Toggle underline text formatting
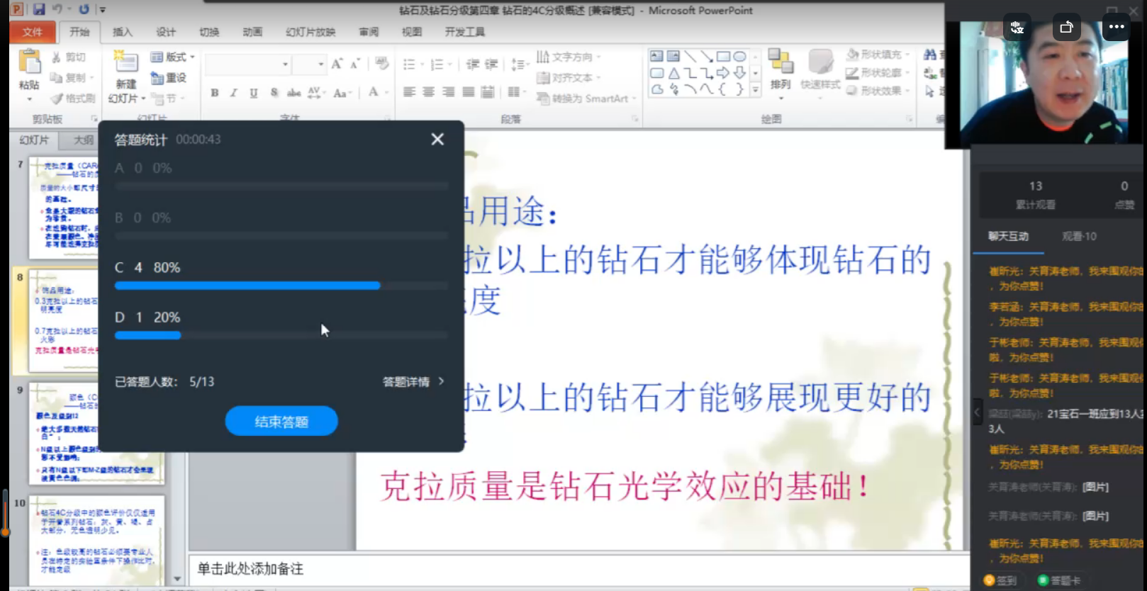The image size is (1147, 591). coord(253,93)
